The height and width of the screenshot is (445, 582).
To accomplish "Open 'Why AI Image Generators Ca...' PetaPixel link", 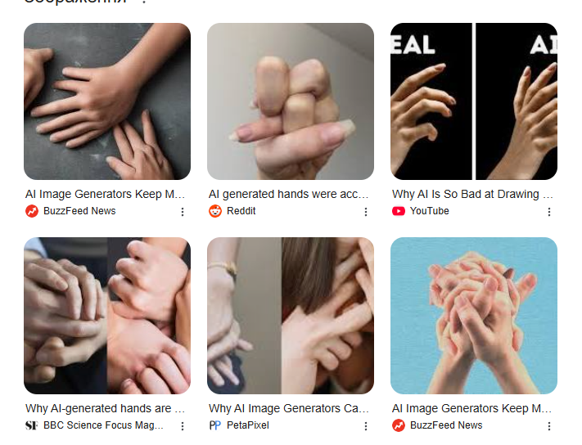I will [x=289, y=408].
